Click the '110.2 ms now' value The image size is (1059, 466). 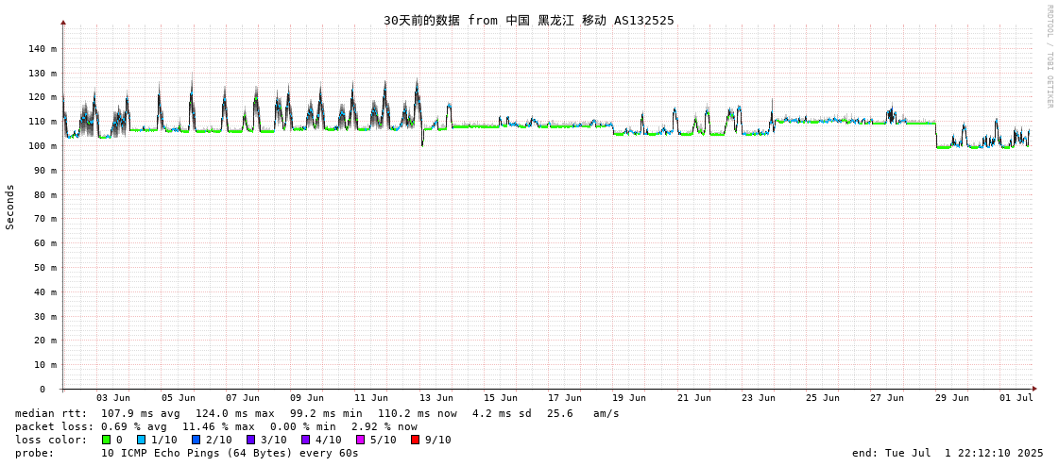pyautogui.click(x=418, y=413)
